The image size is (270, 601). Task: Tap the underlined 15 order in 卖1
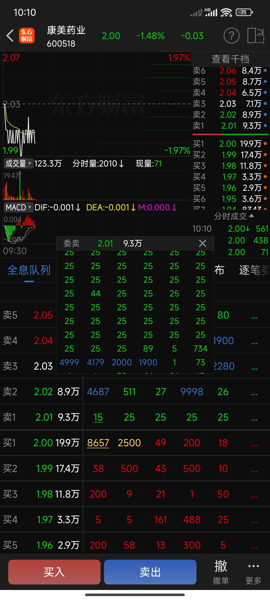98,417
